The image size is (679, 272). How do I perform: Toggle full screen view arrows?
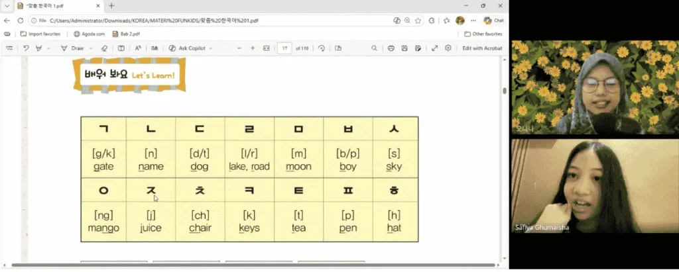coord(435,48)
